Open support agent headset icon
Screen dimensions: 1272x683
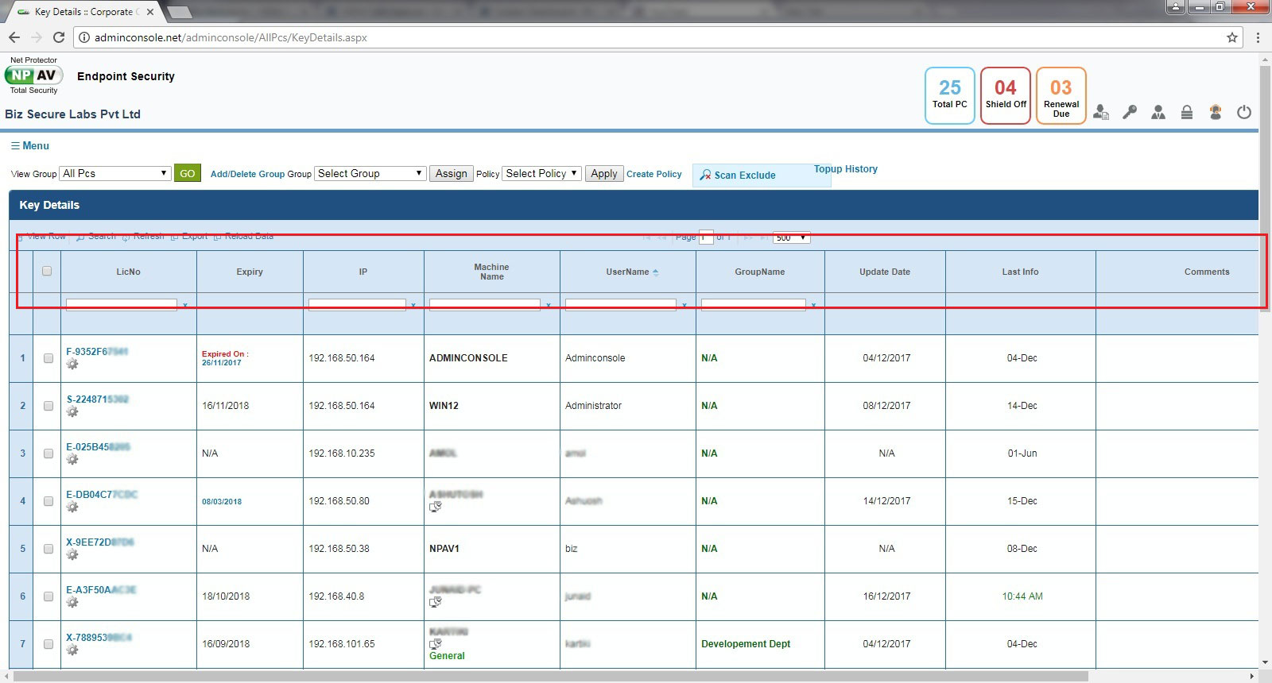(x=1216, y=113)
